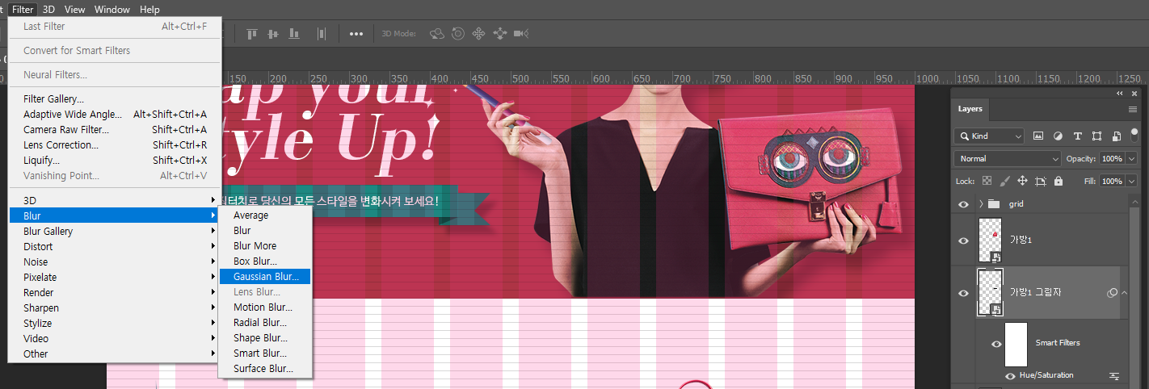Open the 3D menu in menu bar
The width and height of the screenshot is (1149, 389).
[x=48, y=10]
